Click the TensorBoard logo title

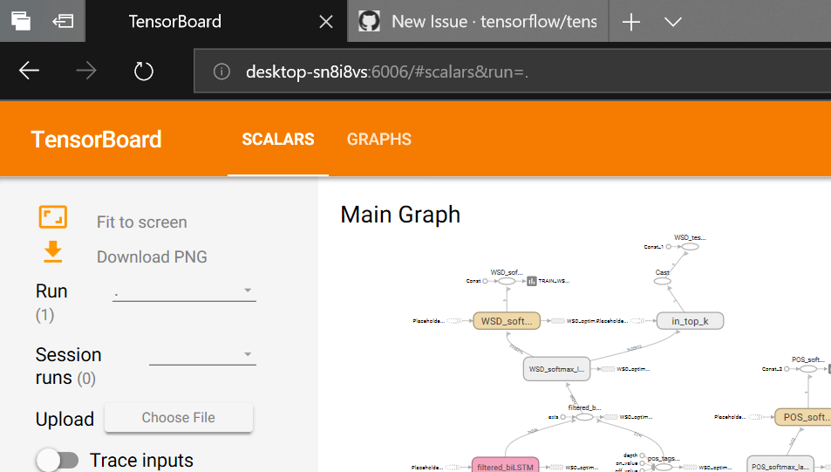[96, 140]
